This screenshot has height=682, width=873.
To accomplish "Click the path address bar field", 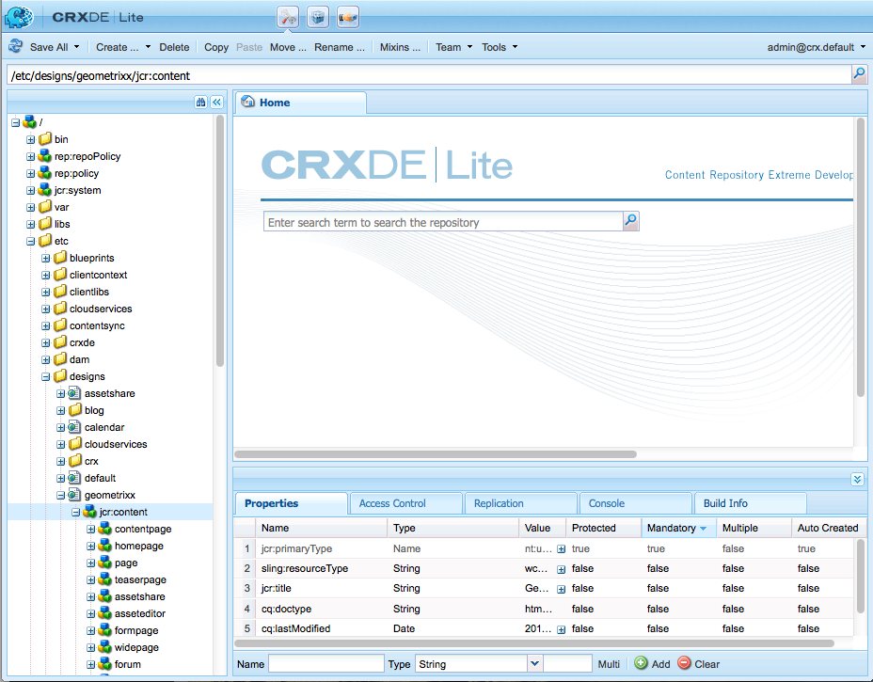I will point(429,75).
